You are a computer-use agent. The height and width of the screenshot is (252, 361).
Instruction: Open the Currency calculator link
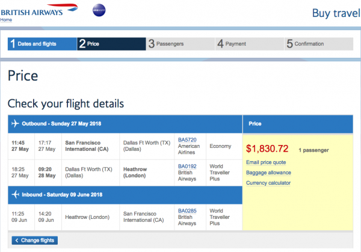pyautogui.click(x=268, y=183)
